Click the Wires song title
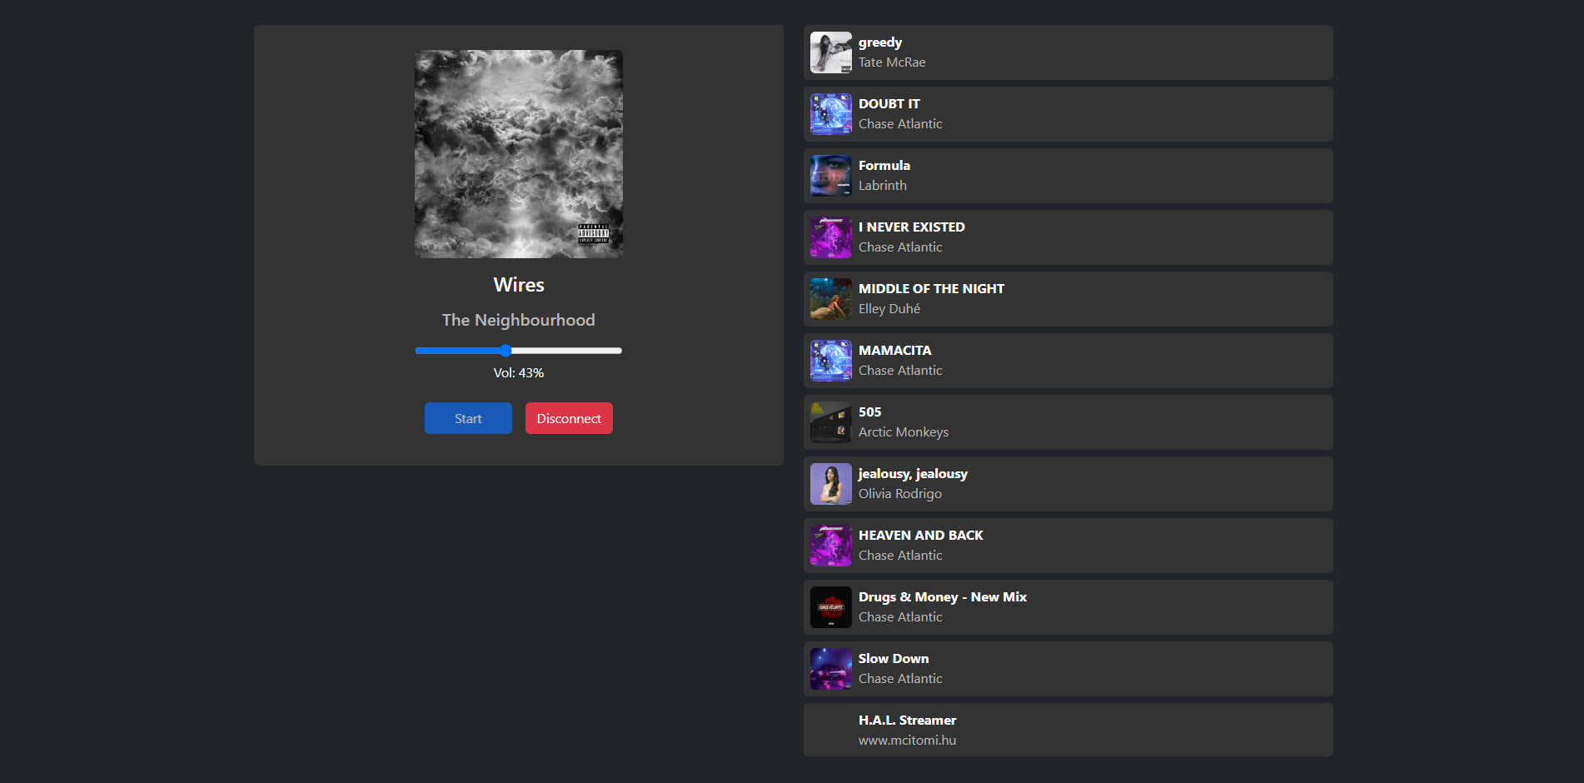Viewport: 1584px width, 783px height. tap(519, 285)
